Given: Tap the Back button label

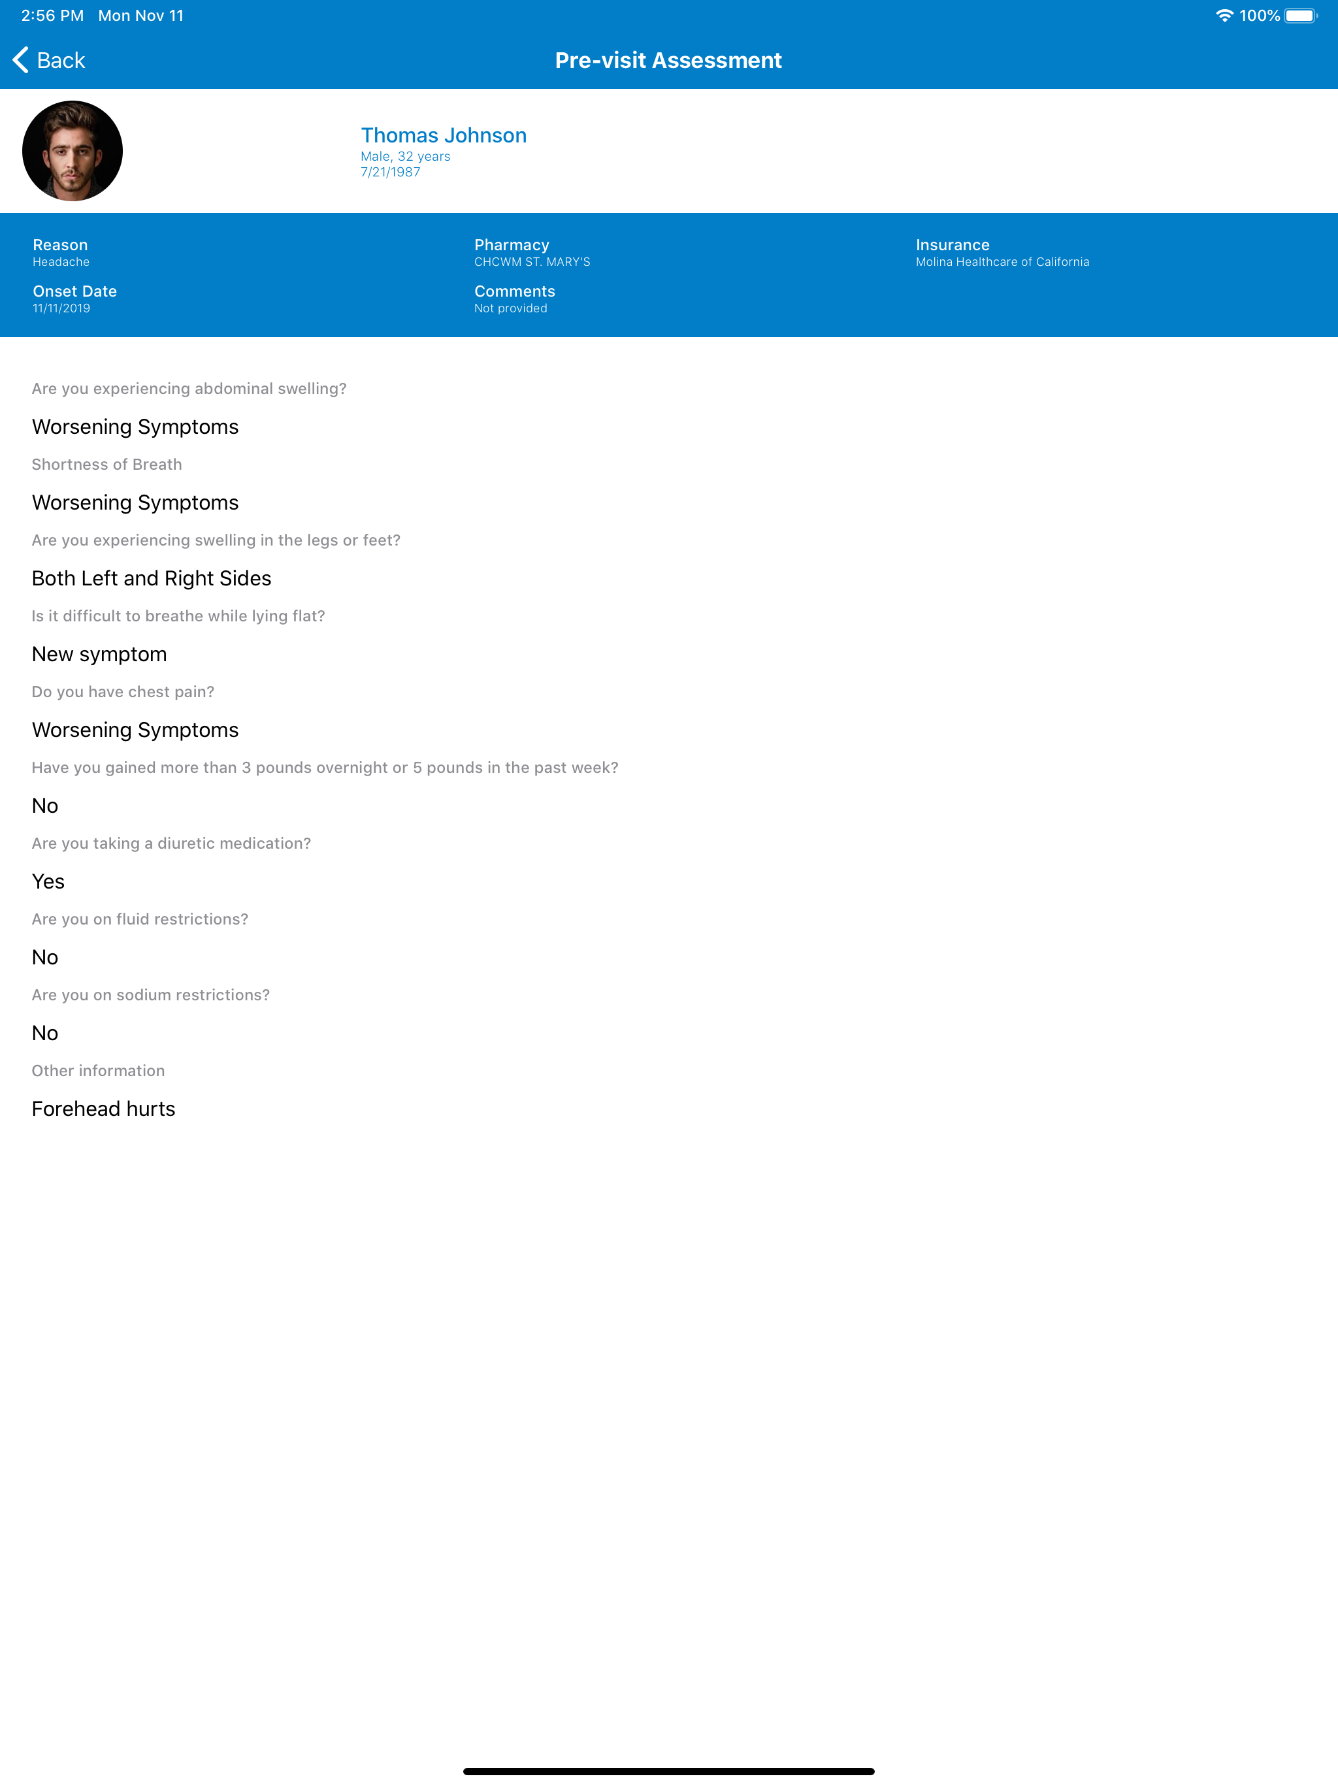Looking at the screenshot, I should 61,61.
